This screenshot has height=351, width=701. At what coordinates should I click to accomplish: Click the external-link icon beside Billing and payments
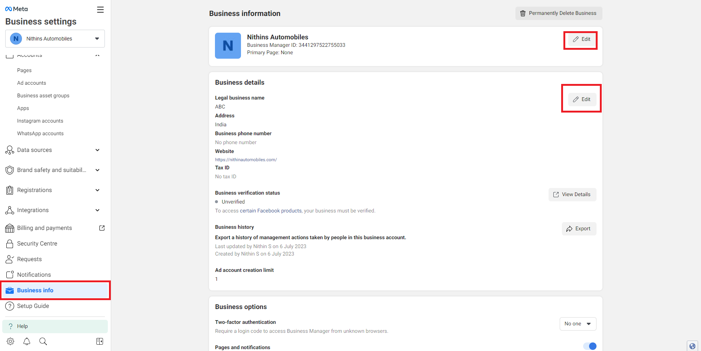point(102,228)
